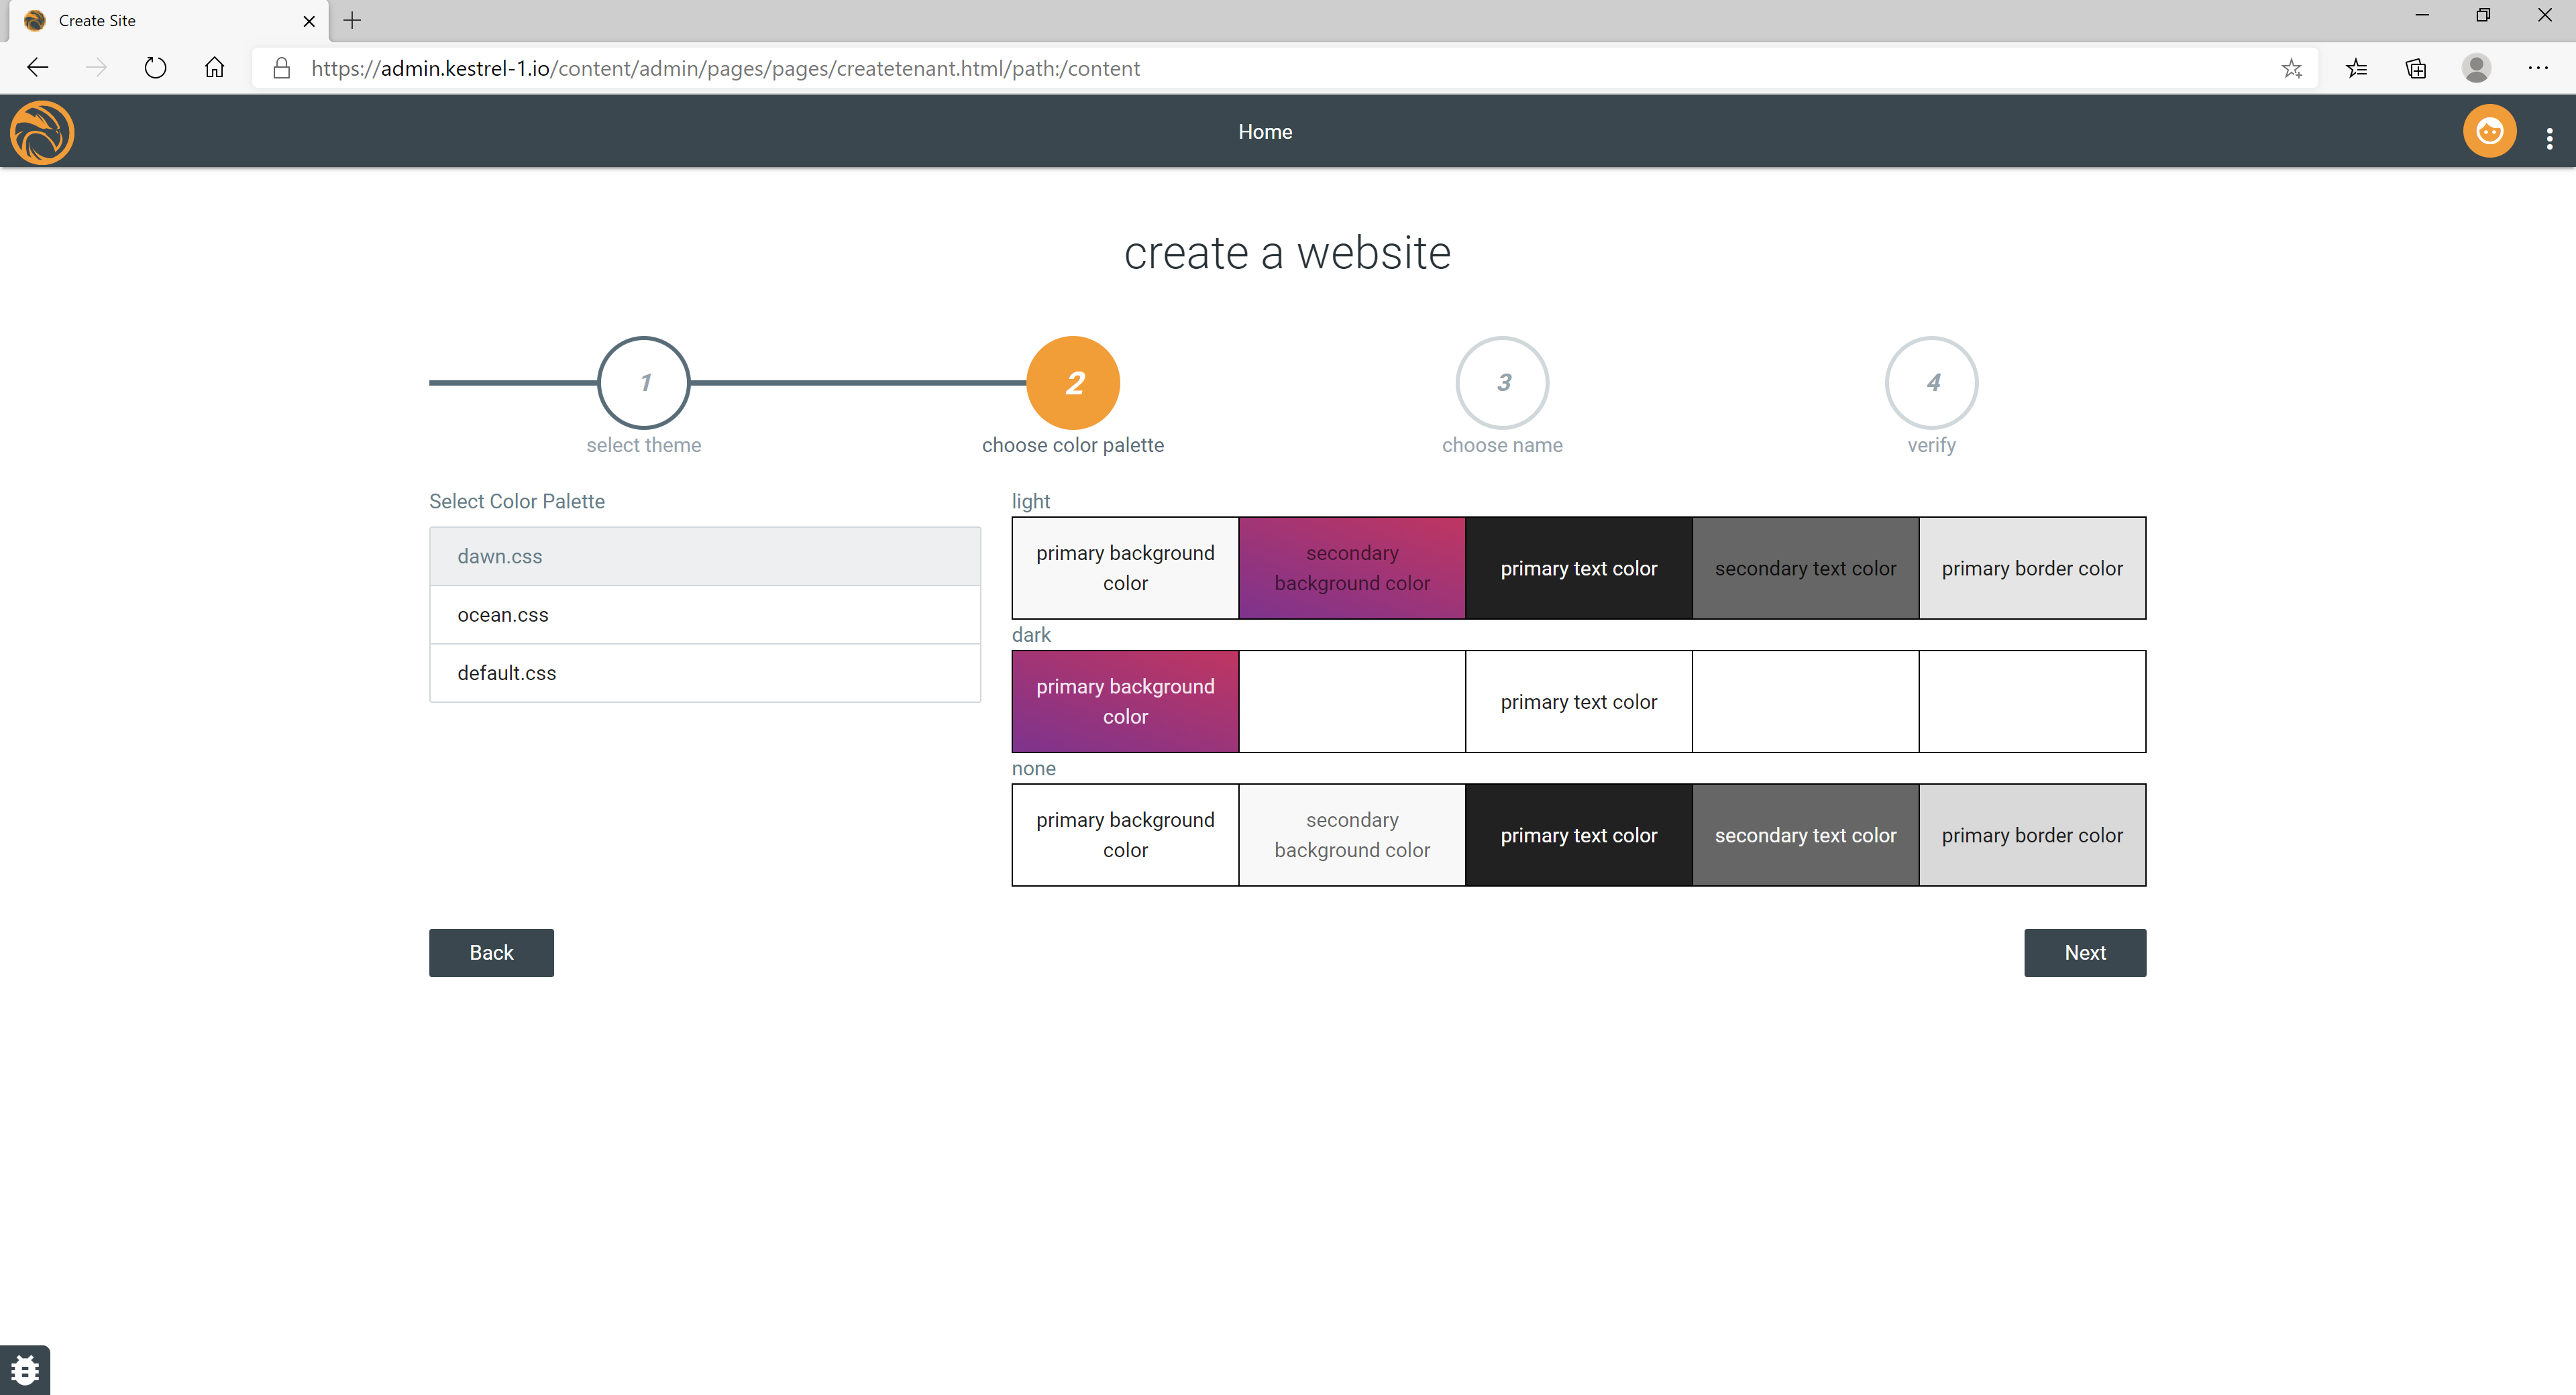
Task: Click the Kestrel bird logo icon
Action: [42, 132]
